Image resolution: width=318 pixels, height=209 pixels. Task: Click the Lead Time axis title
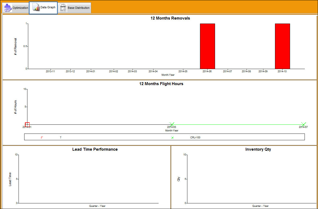click(10, 179)
